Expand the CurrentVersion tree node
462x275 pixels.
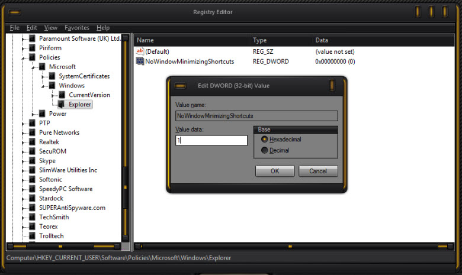(x=53, y=96)
